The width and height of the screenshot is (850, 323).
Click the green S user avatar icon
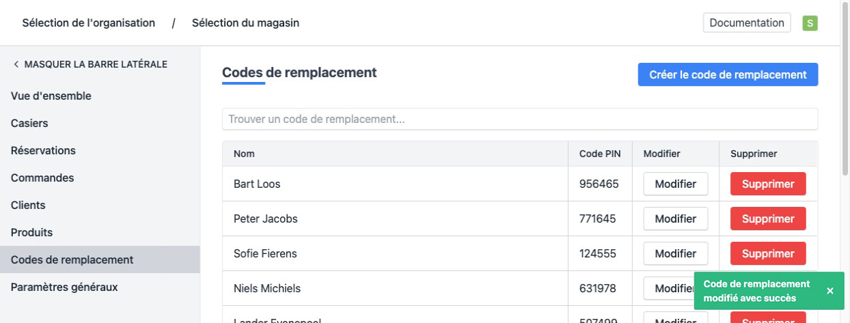pyautogui.click(x=810, y=23)
